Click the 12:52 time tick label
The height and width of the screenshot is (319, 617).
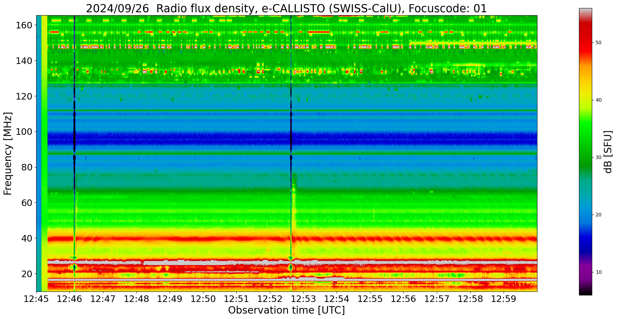point(270,299)
